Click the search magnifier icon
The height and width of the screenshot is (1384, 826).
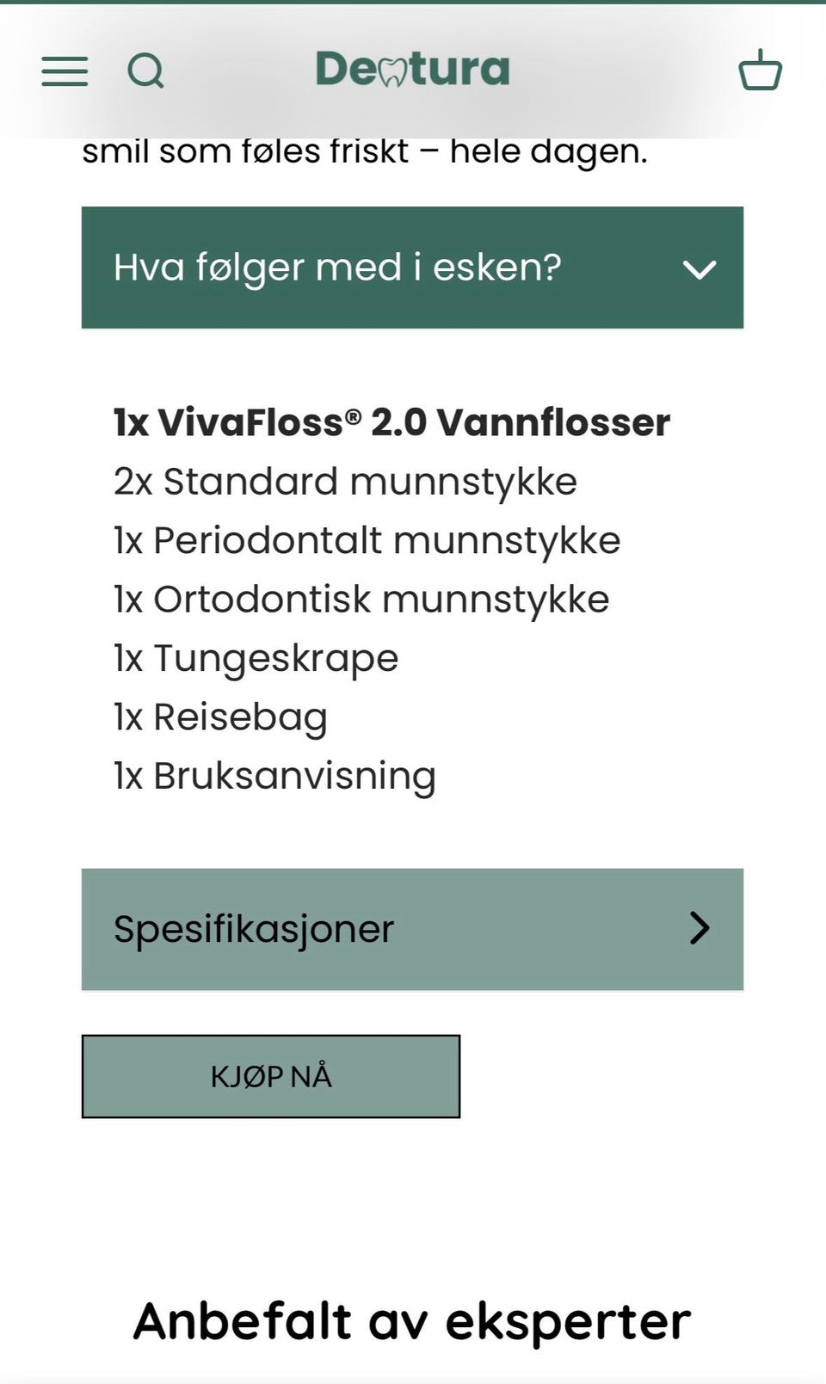pos(145,71)
